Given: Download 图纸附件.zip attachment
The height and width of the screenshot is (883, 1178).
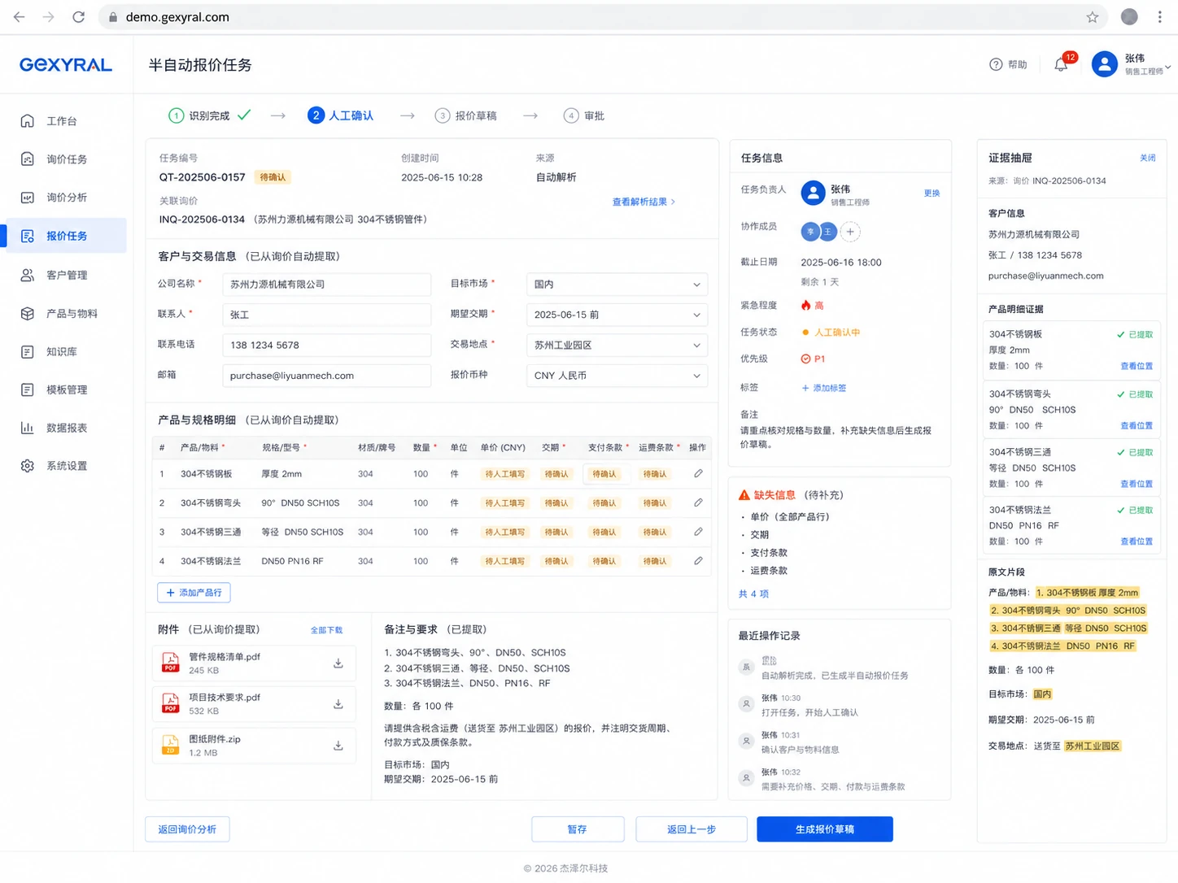Looking at the screenshot, I should point(338,746).
